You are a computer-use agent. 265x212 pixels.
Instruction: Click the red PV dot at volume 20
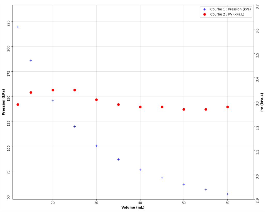coord(53,90)
